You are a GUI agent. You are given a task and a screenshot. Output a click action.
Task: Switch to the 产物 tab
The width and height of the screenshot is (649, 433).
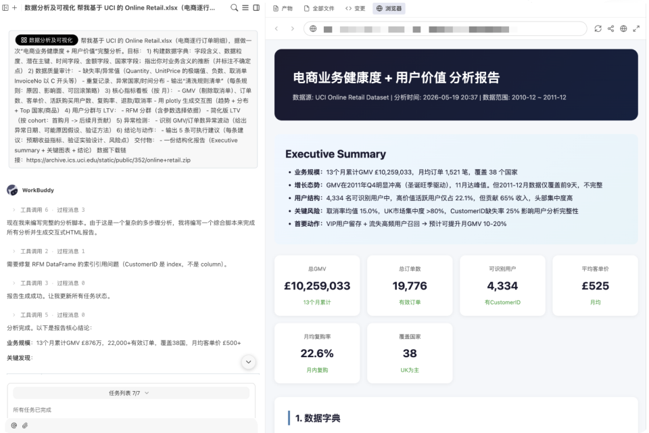pos(283,8)
